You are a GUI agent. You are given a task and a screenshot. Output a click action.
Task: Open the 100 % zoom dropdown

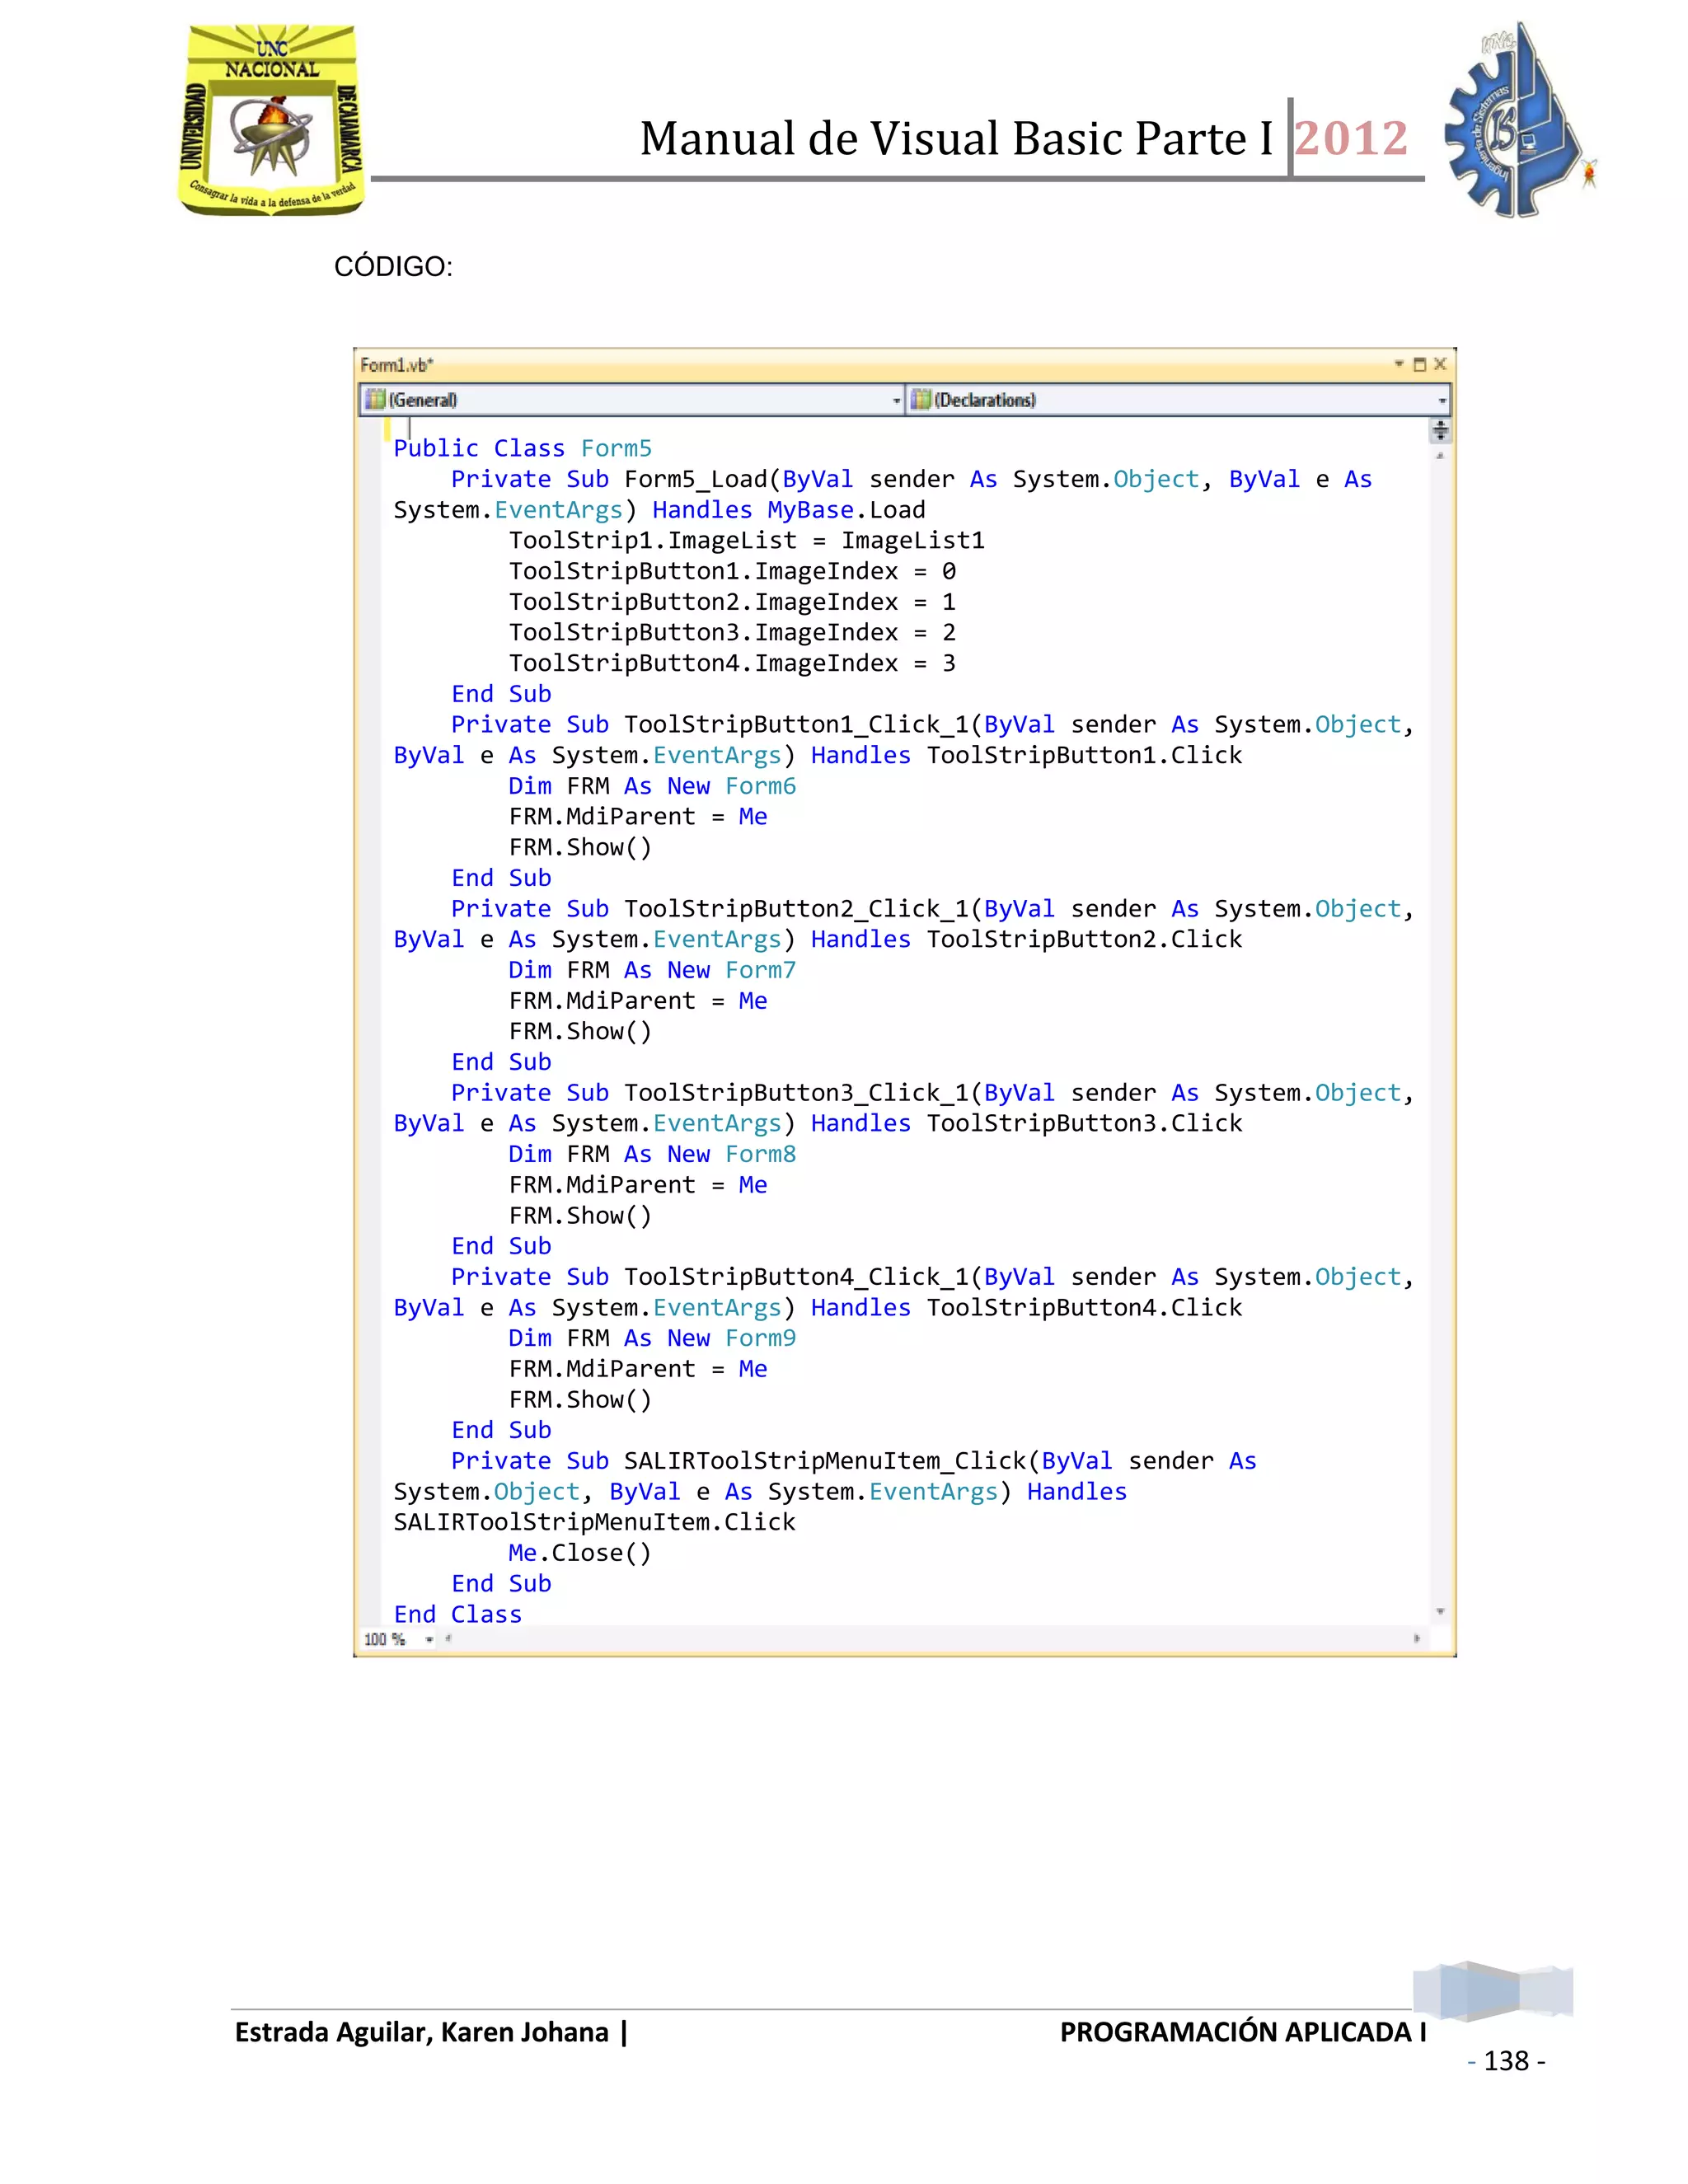pos(429,1639)
